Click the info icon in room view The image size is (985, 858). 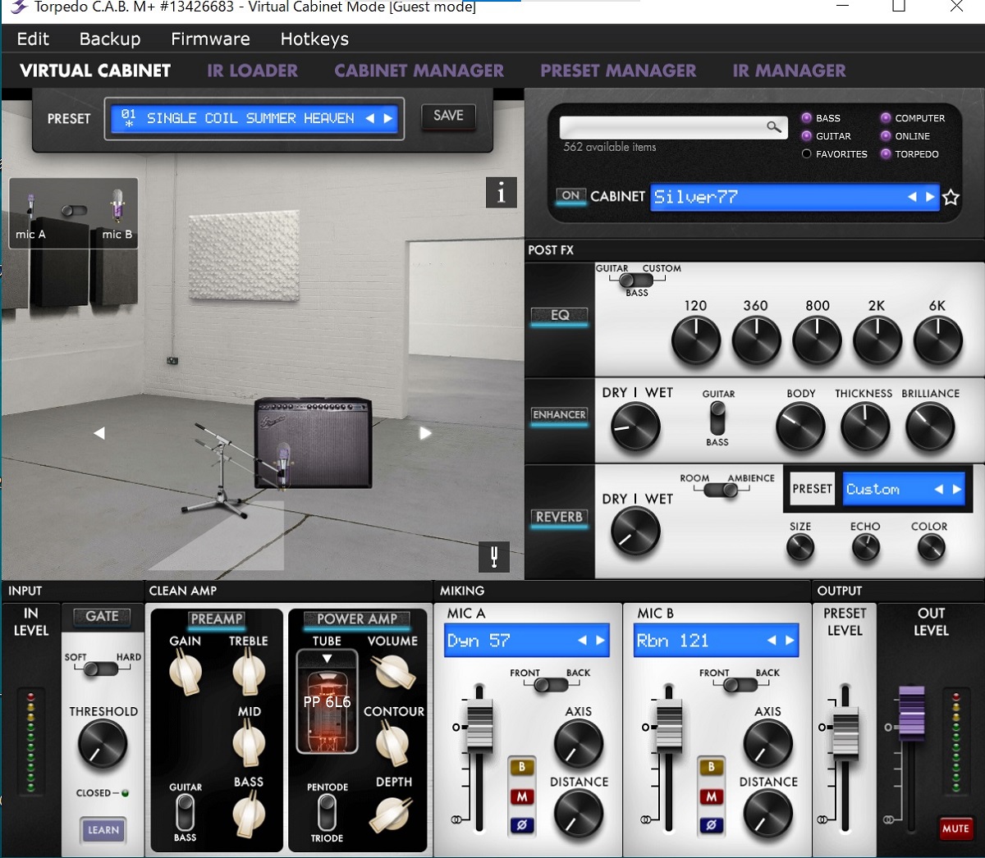(x=502, y=193)
